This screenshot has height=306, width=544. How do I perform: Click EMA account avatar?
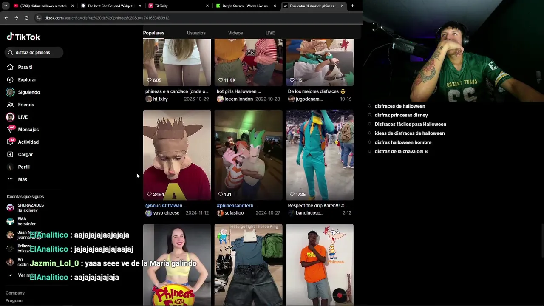(x=10, y=221)
